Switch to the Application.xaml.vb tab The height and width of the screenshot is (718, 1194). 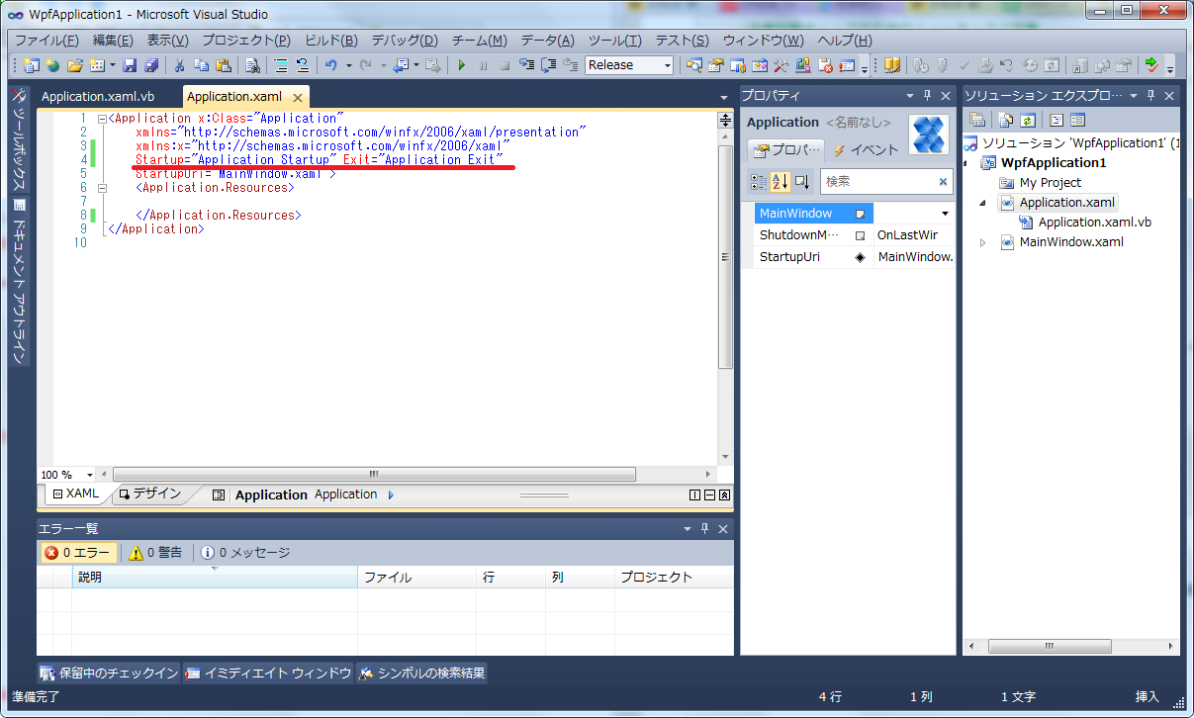click(98, 97)
